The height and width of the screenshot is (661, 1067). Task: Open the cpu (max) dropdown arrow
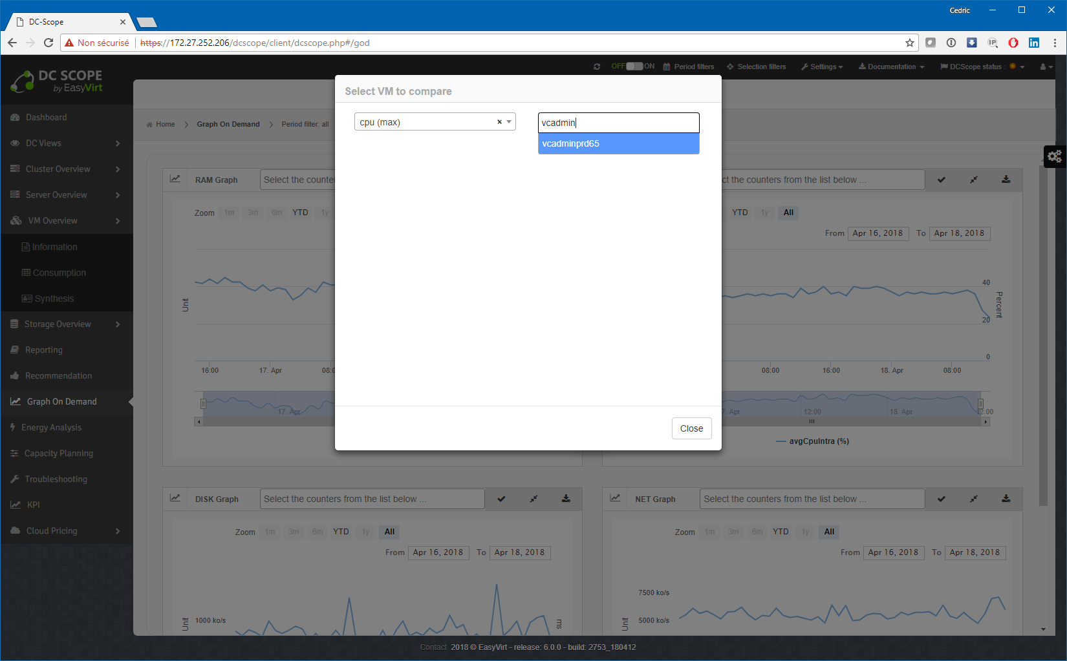pyautogui.click(x=509, y=121)
